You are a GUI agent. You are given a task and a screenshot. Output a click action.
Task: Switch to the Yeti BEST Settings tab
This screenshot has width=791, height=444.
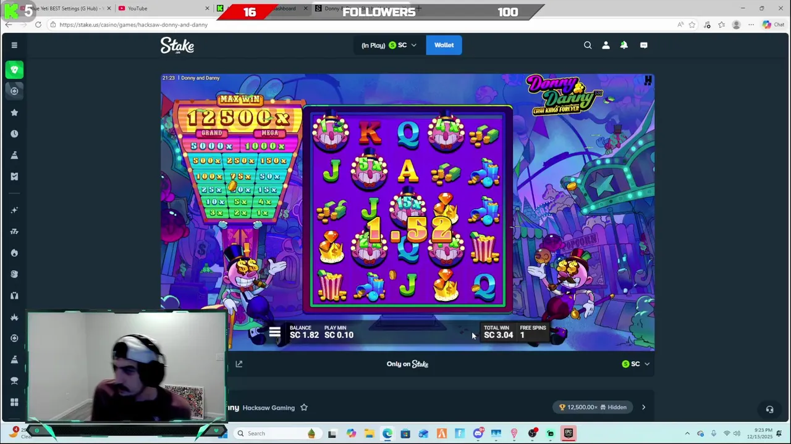[68, 8]
